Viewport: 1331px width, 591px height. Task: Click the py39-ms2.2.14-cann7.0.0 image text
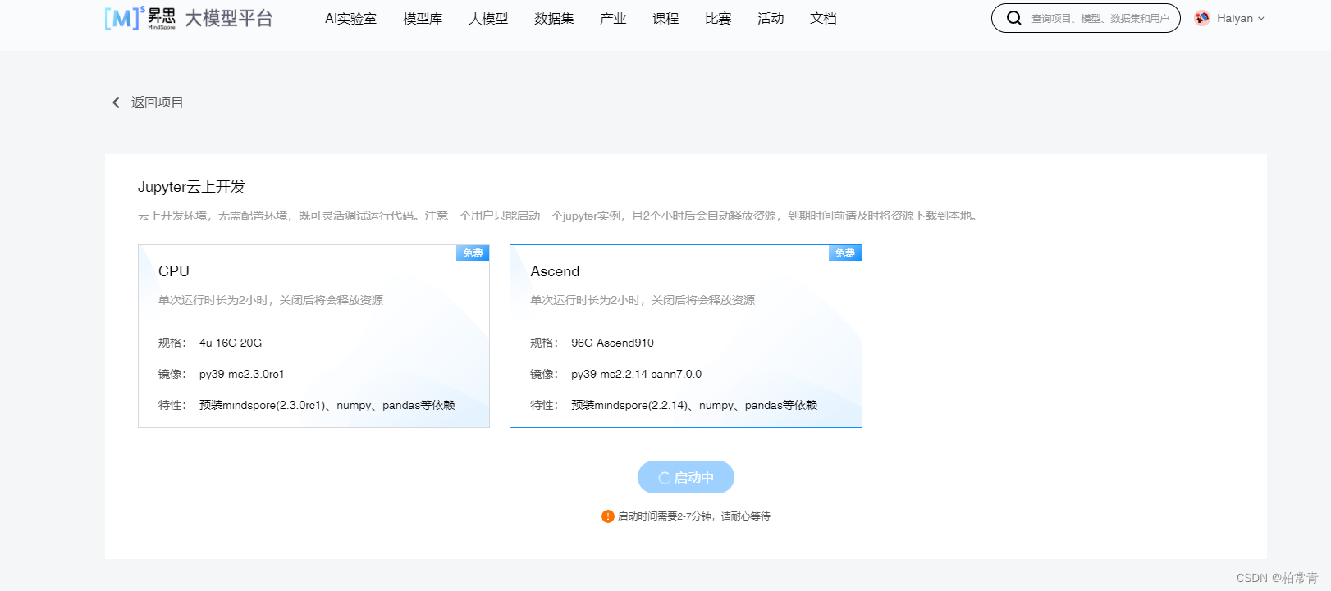tap(637, 374)
